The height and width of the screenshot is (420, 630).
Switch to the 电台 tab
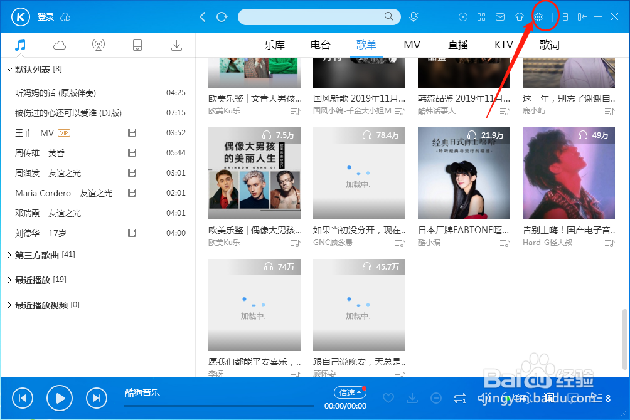point(321,45)
